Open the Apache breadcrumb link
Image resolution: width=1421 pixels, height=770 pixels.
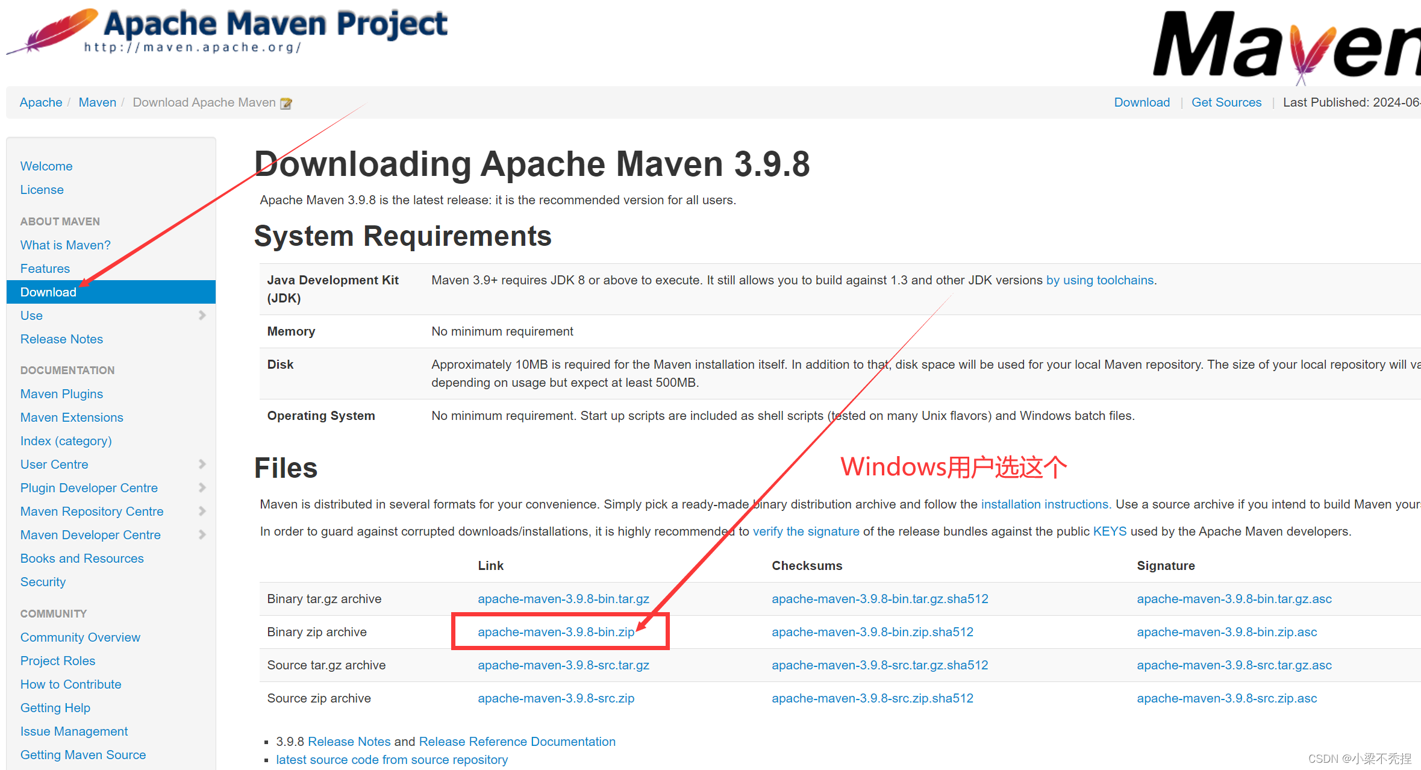point(41,102)
